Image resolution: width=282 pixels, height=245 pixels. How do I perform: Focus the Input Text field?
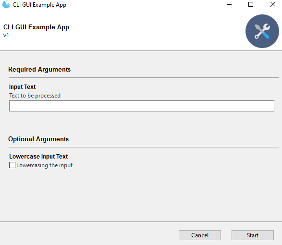coord(142,106)
